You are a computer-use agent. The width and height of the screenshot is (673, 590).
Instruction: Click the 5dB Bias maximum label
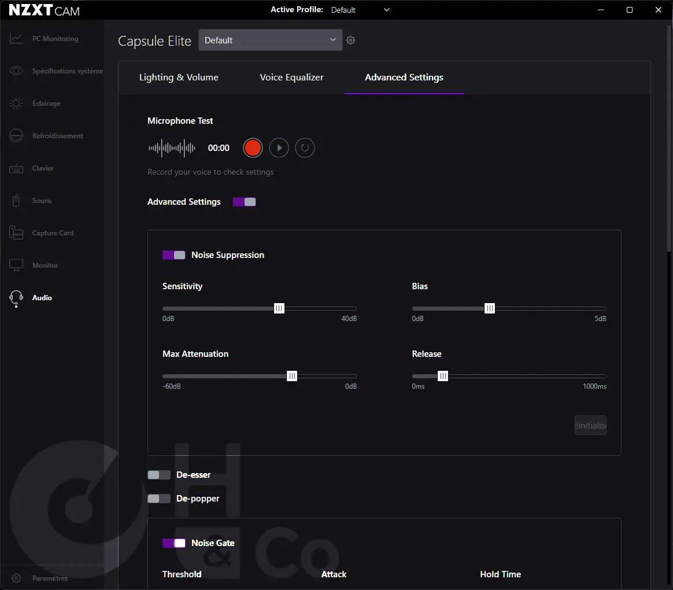click(x=600, y=319)
